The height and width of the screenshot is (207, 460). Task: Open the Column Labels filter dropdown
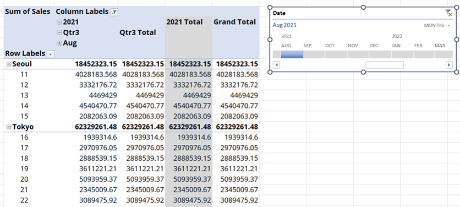[x=114, y=12]
